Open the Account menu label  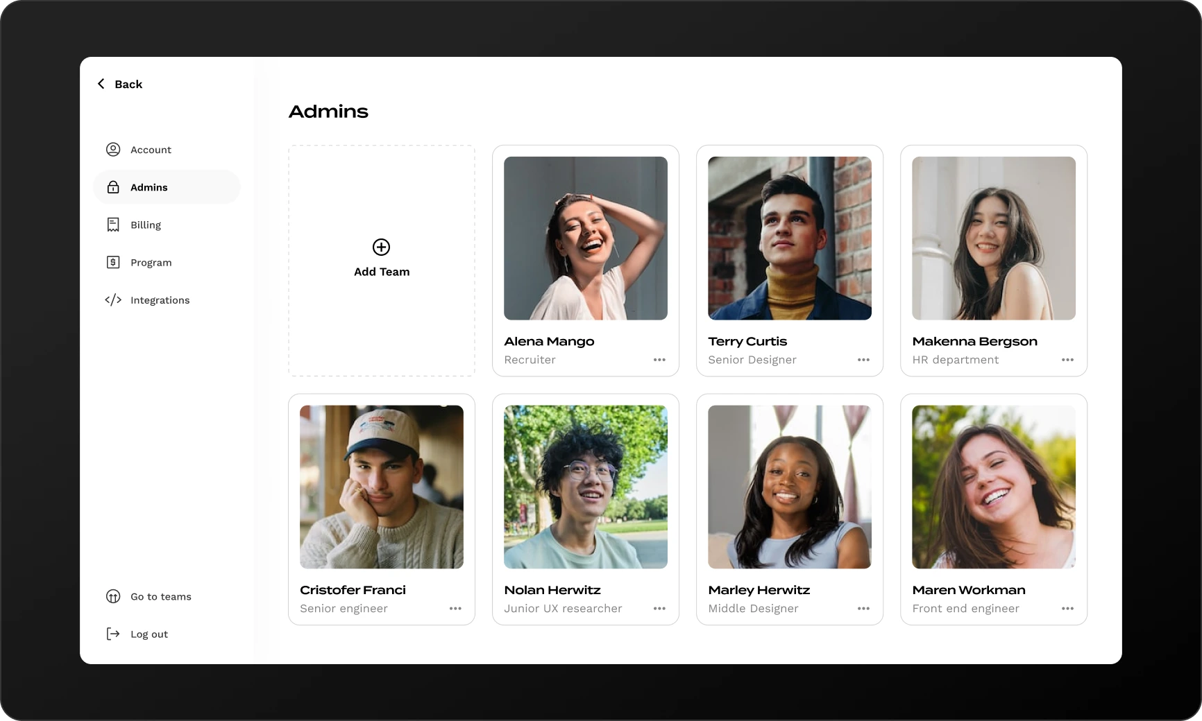pyautogui.click(x=151, y=150)
